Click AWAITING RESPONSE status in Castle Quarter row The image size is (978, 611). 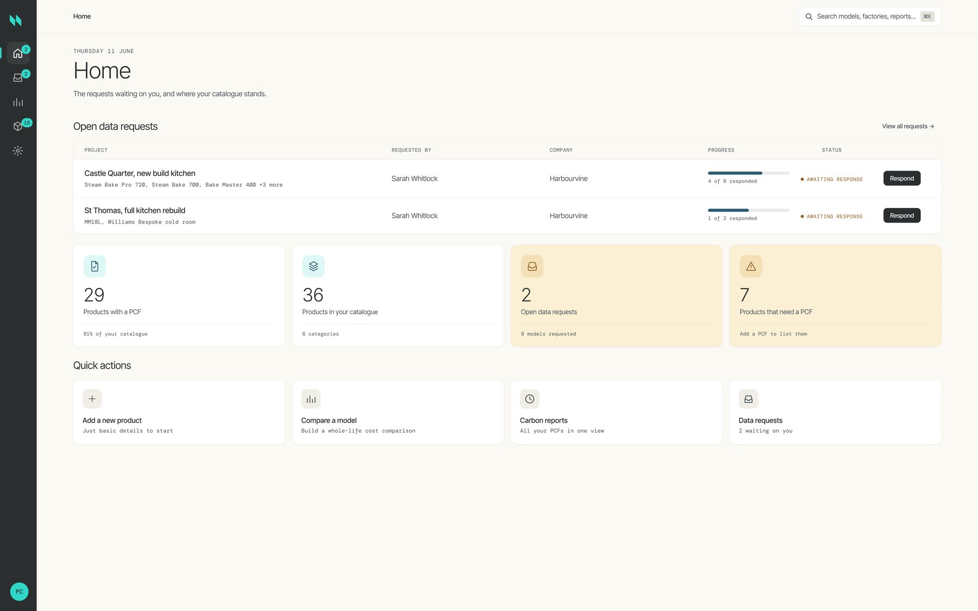(x=831, y=179)
